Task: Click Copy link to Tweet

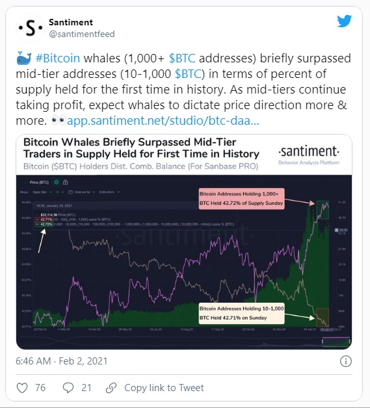Action: coord(164,388)
